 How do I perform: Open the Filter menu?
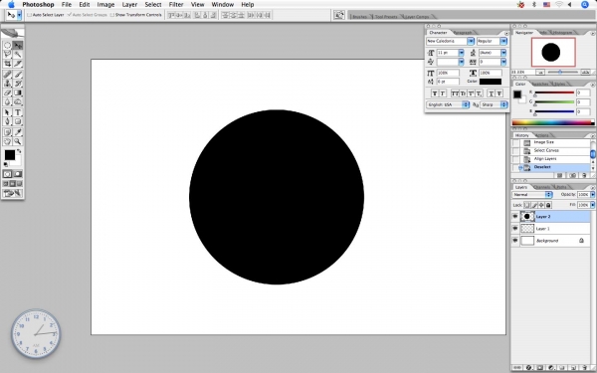tap(176, 5)
